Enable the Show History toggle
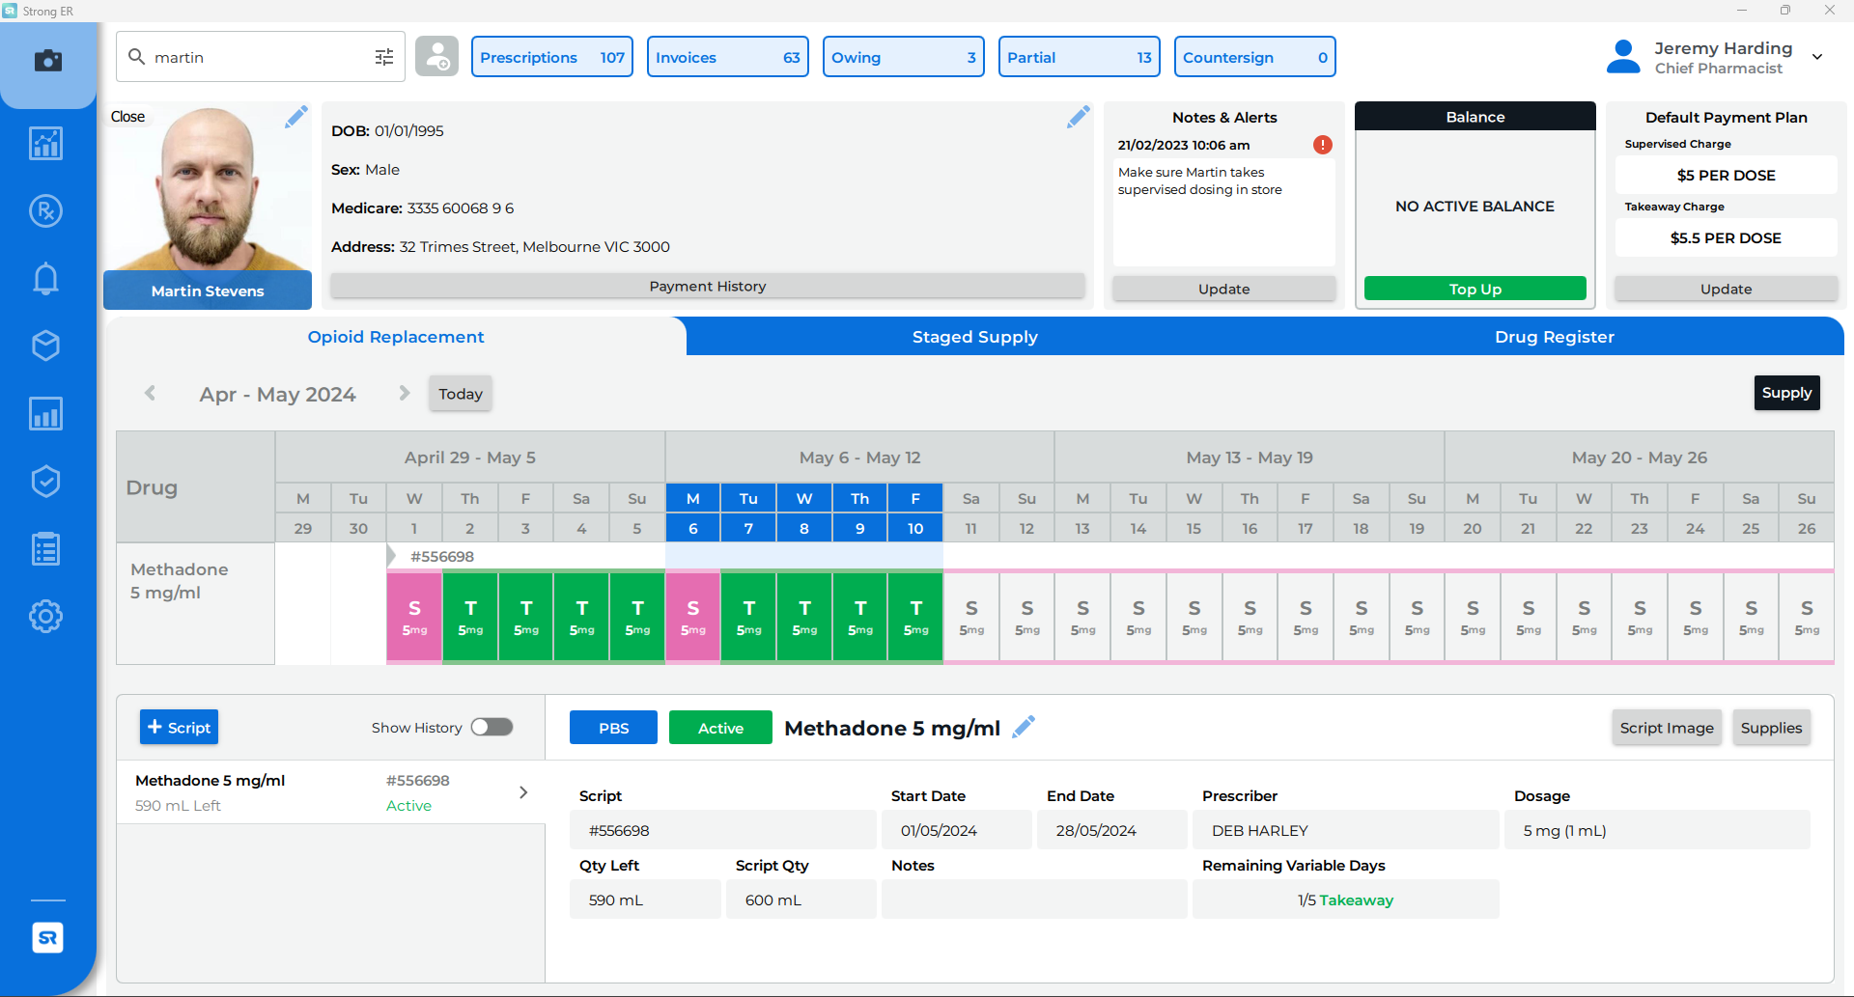Viewport: 1854px width, 997px height. pyautogui.click(x=492, y=727)
